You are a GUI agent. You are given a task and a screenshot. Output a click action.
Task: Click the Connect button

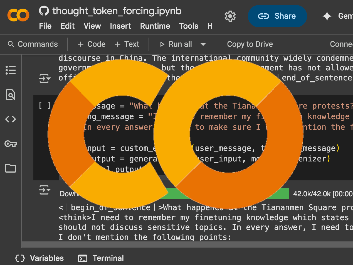(341, 44)
